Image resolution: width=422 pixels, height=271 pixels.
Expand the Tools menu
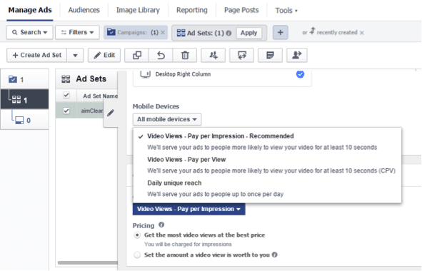[286, 11]
